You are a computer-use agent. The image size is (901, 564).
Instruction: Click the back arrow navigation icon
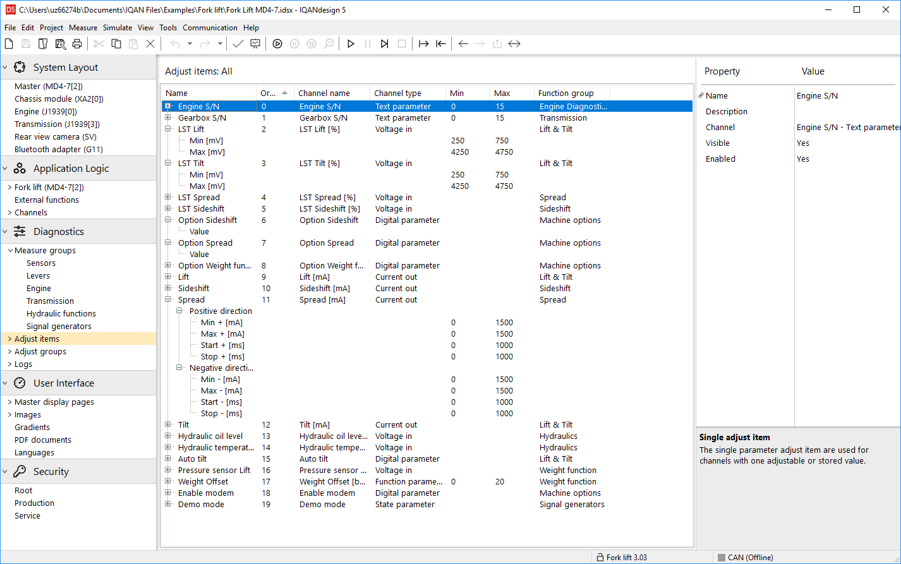coord(463,44)
